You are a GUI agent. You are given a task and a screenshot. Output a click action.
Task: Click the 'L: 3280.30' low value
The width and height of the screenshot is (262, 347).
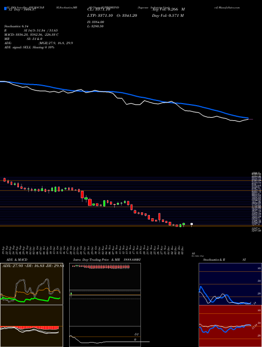pyautogui.click(x=95, y=26)
